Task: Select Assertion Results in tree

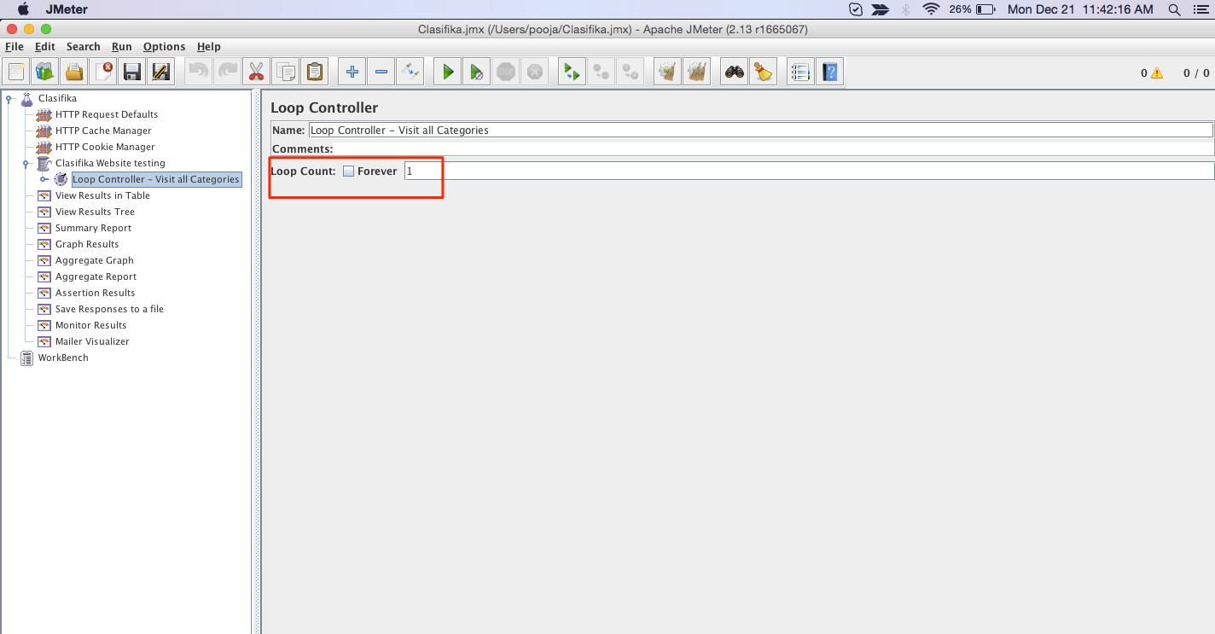Action: [96, 293]
